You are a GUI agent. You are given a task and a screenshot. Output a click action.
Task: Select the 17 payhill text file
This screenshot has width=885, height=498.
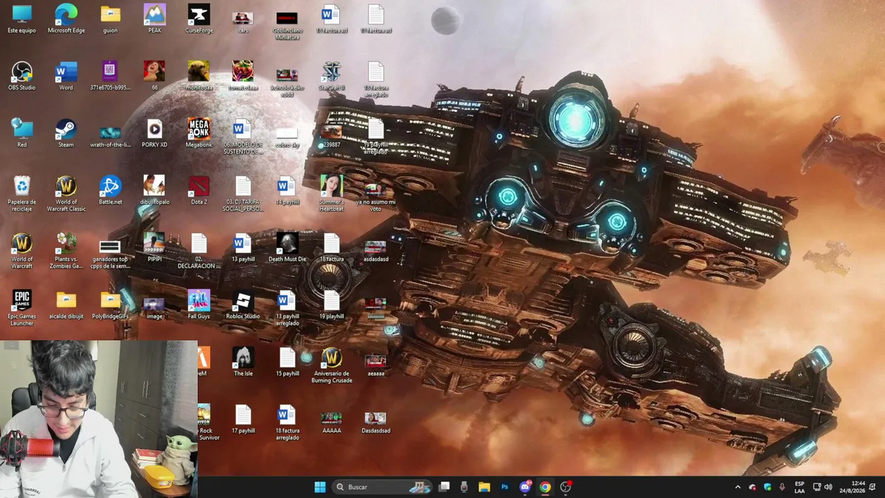click(x=243, y=419)
